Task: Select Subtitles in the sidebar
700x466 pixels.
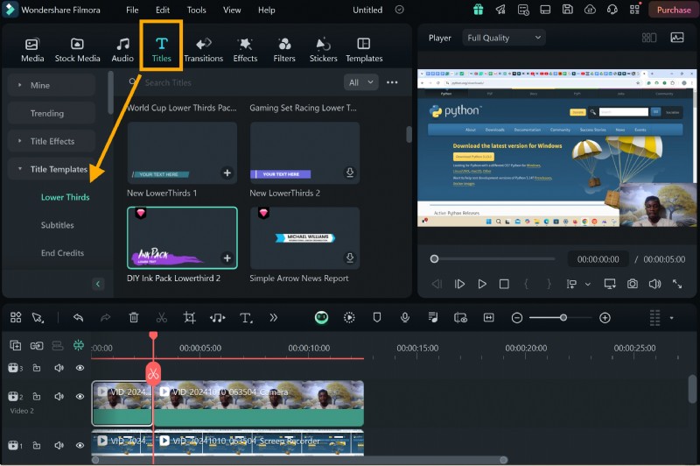Action: coord(58,225)
